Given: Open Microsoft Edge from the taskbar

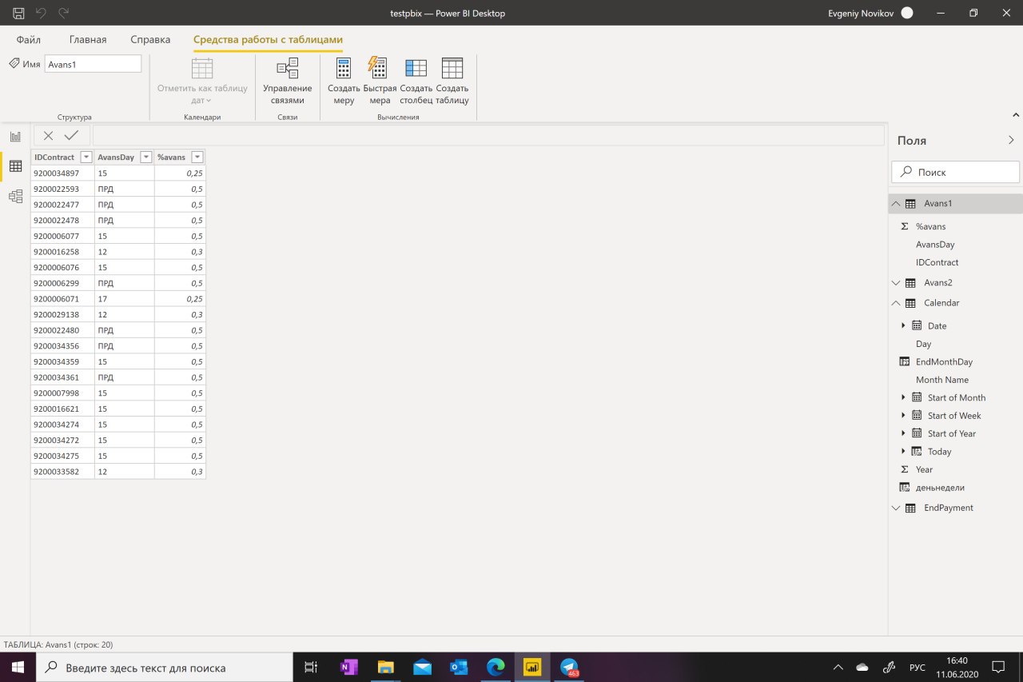Looking at the screenshot, I should pos(496,667).
